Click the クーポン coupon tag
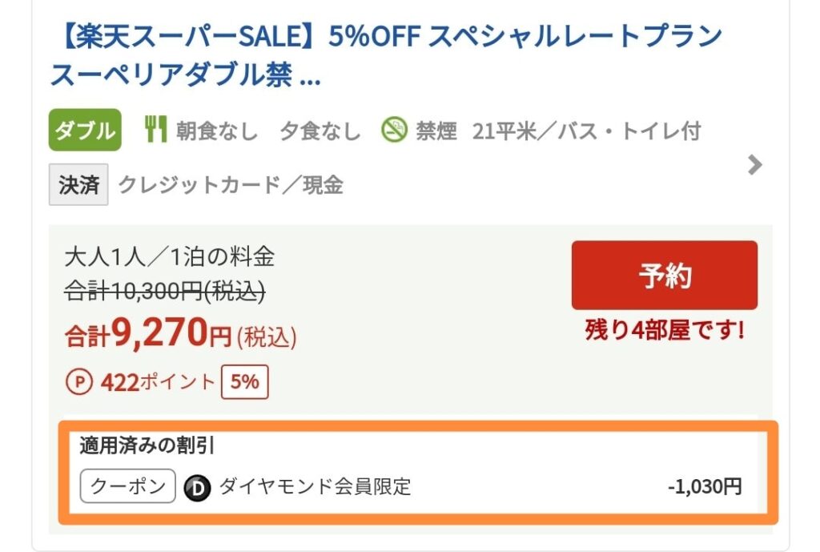 pyautogui.click(x=127, y=486)
